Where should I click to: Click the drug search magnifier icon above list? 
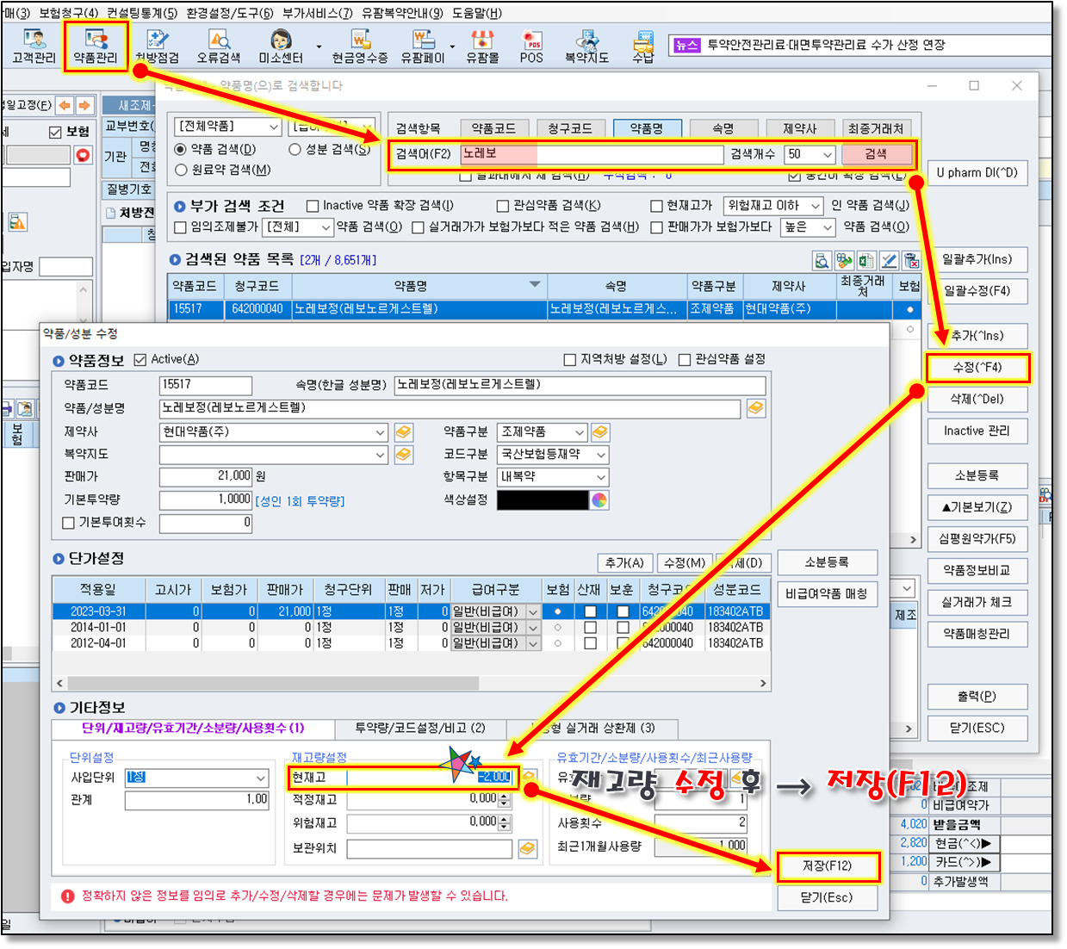pos(822,260)
